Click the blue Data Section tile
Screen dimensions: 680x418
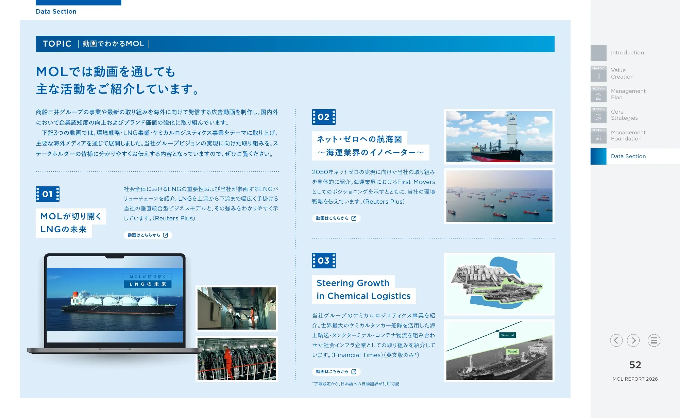point(598,156)
